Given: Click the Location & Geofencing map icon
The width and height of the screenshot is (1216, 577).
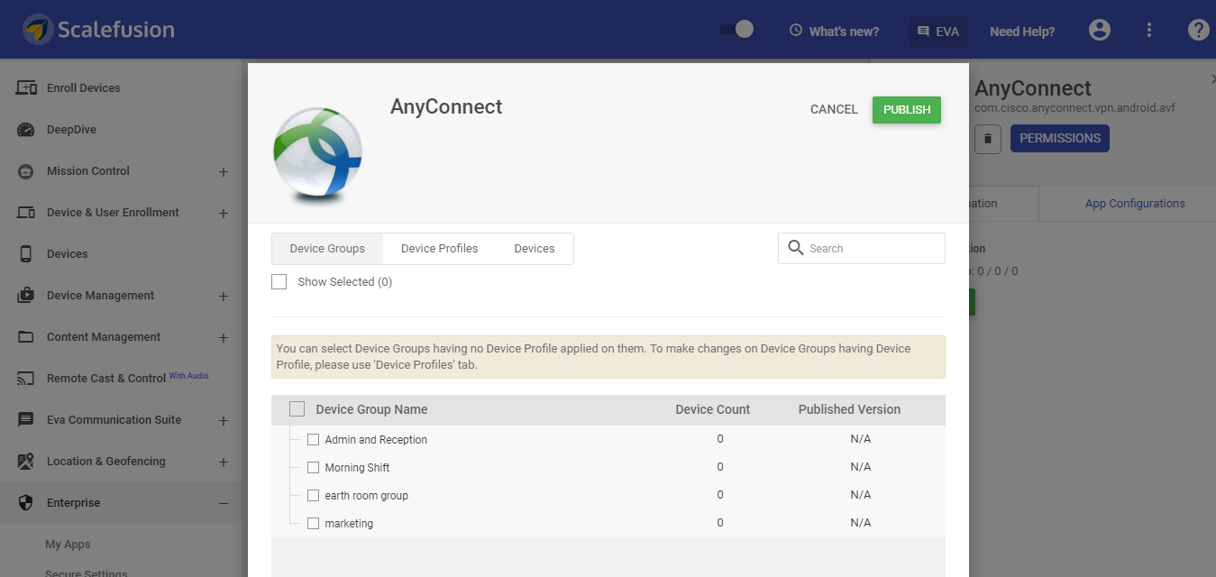Looking at the screenshot, I should 26,462.
